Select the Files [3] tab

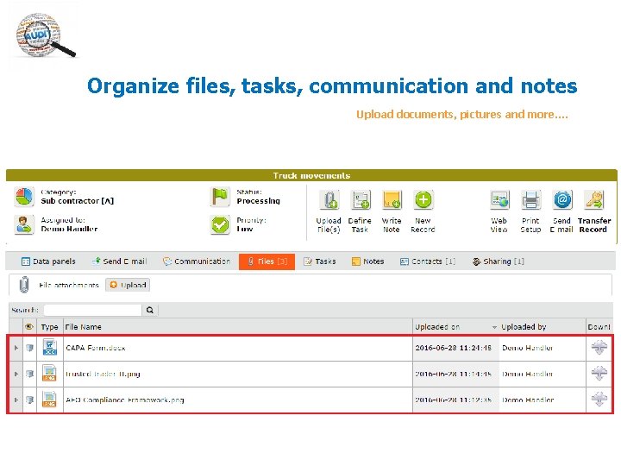pyautogui.click(x=267, y=261)
